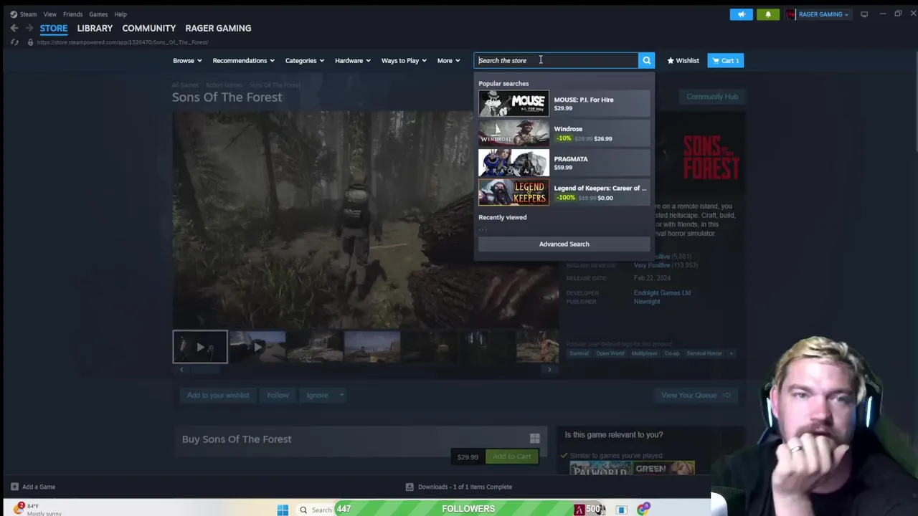Image resolution: width=918 pixels, height=516 pixels.
Task: Open the Endnight Games Ltd developer link
Action: click(x=662, y=292)
